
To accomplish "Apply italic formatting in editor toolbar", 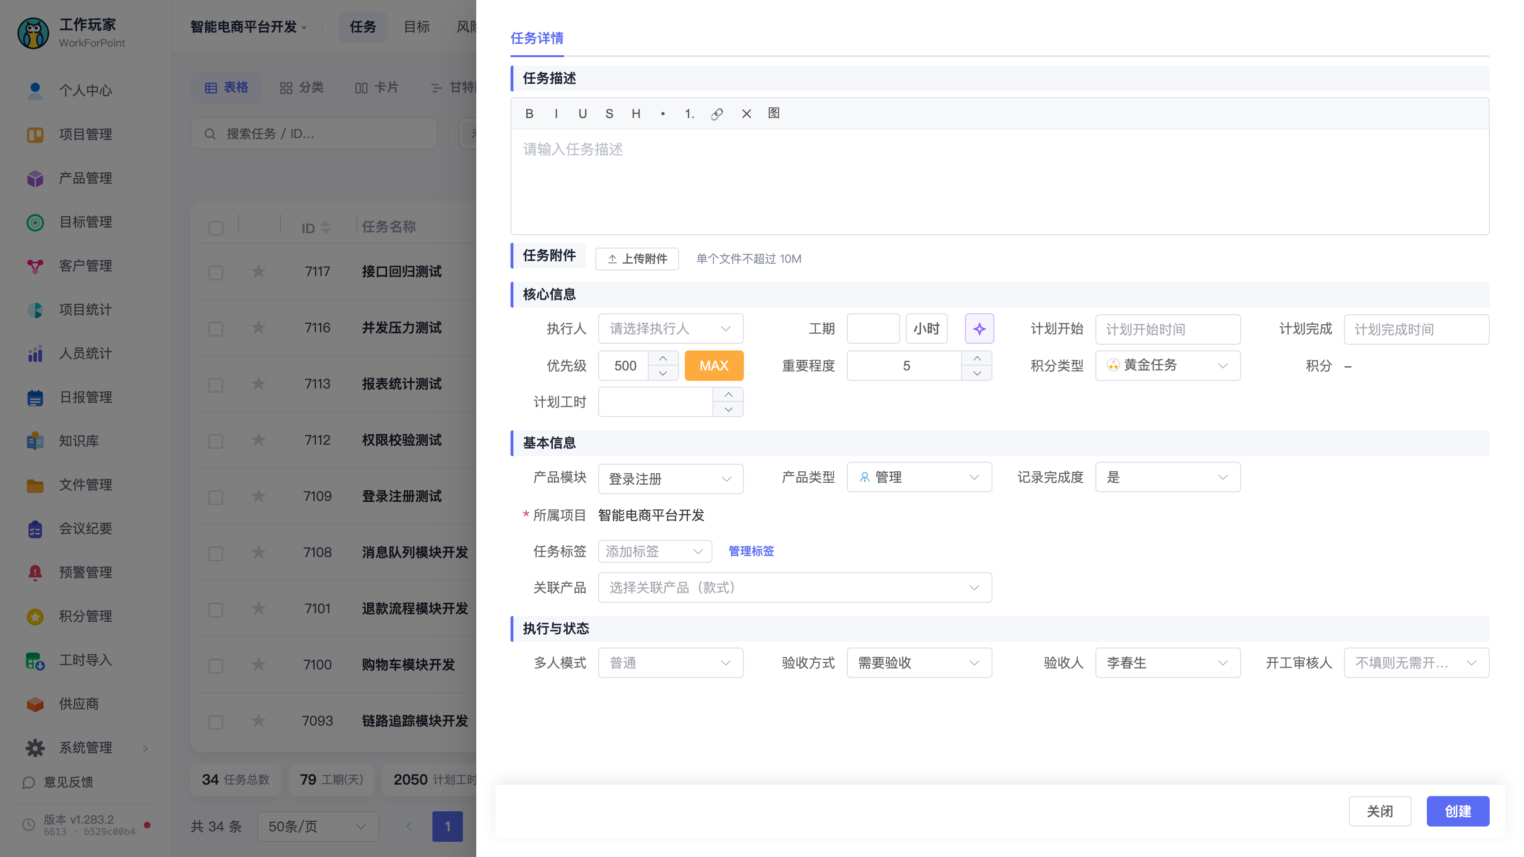I will [x=556, y=114].
